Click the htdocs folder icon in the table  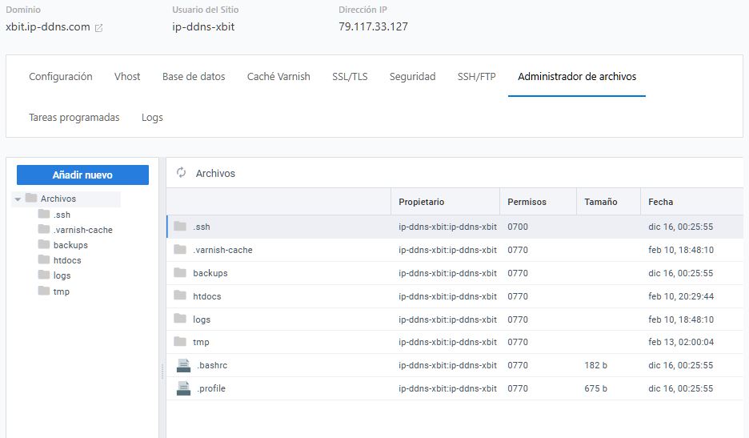(180, 295)
